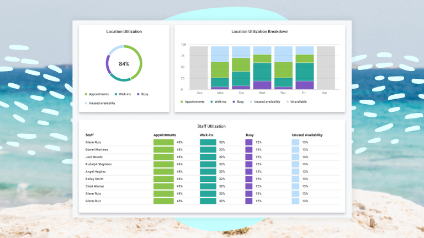Sort by Appointments column header
The image size is (424, 238).
[x=165, y=135]
